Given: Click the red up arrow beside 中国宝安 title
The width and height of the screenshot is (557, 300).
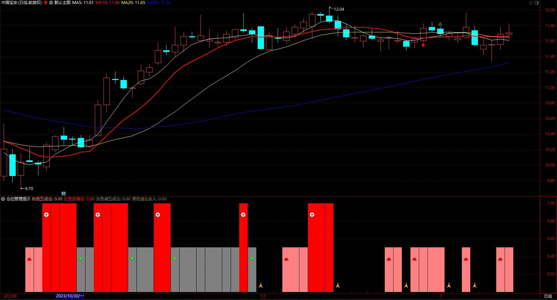Looking at the screenshot, I should click(x=46, y=3).
